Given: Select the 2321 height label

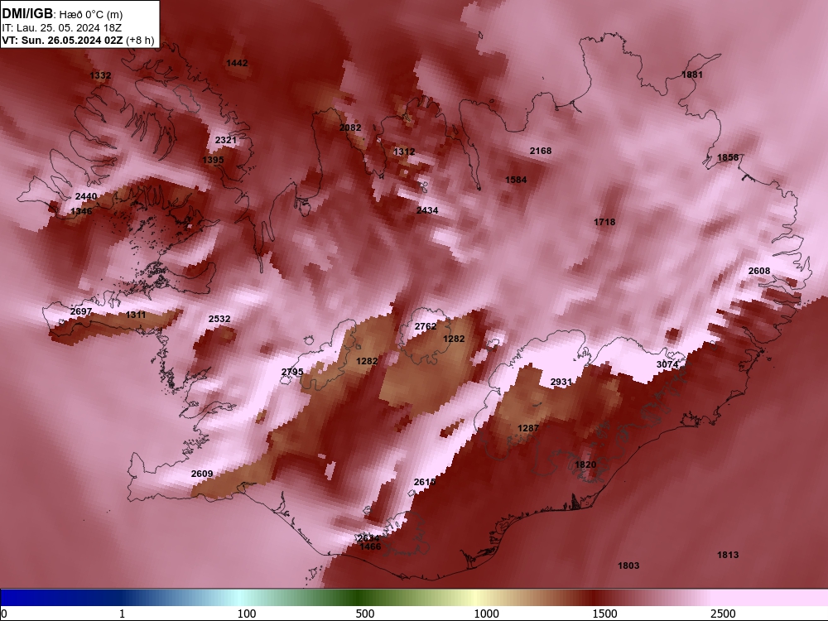Looking at the screenshot, I should click(225, 140).
